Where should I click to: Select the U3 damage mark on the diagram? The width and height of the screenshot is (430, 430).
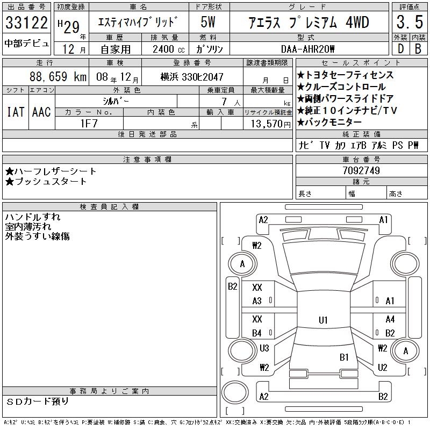264,348
